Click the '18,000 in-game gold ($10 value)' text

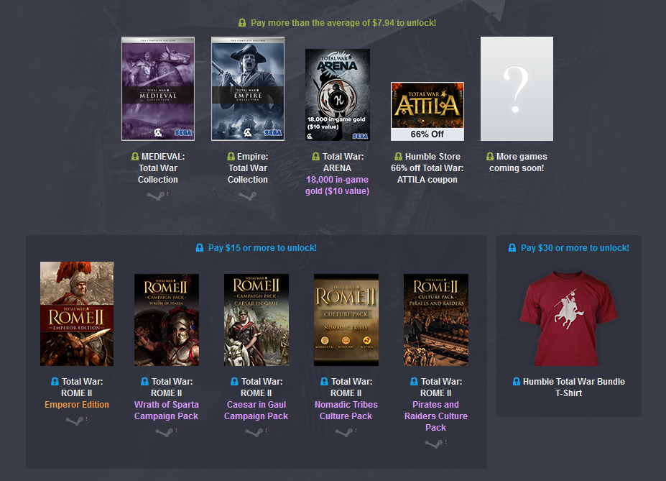tap(337, 185)
